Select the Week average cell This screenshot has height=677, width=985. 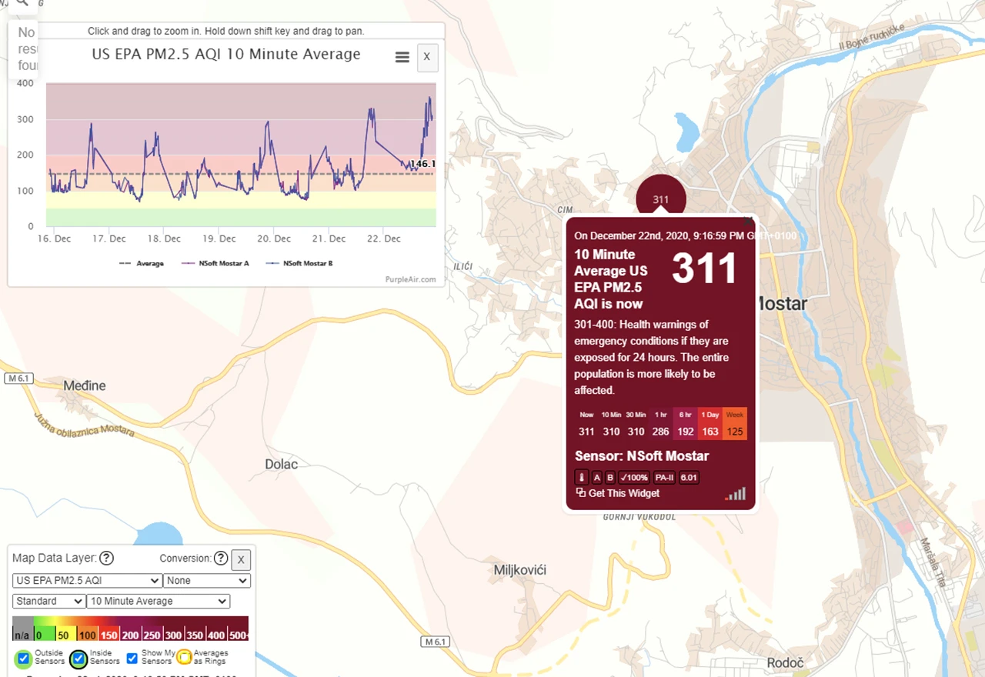[735, 424]
